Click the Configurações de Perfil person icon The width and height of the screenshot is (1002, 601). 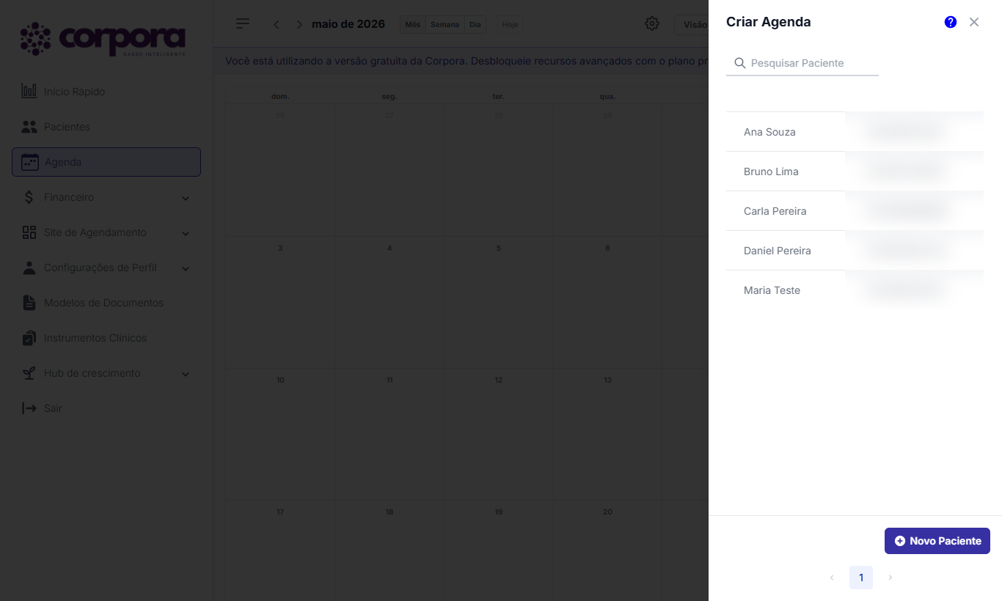click(x=29, y=268)
